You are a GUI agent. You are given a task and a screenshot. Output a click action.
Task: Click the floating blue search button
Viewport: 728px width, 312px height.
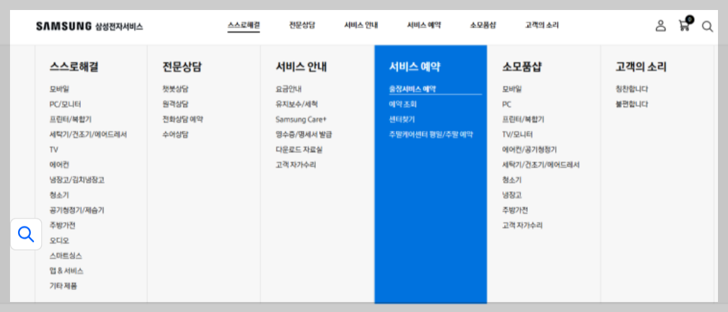[x=26, y=235]
